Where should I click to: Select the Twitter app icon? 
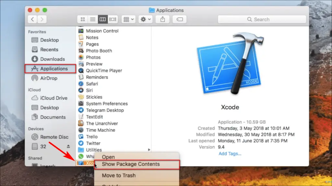point(81,143)
